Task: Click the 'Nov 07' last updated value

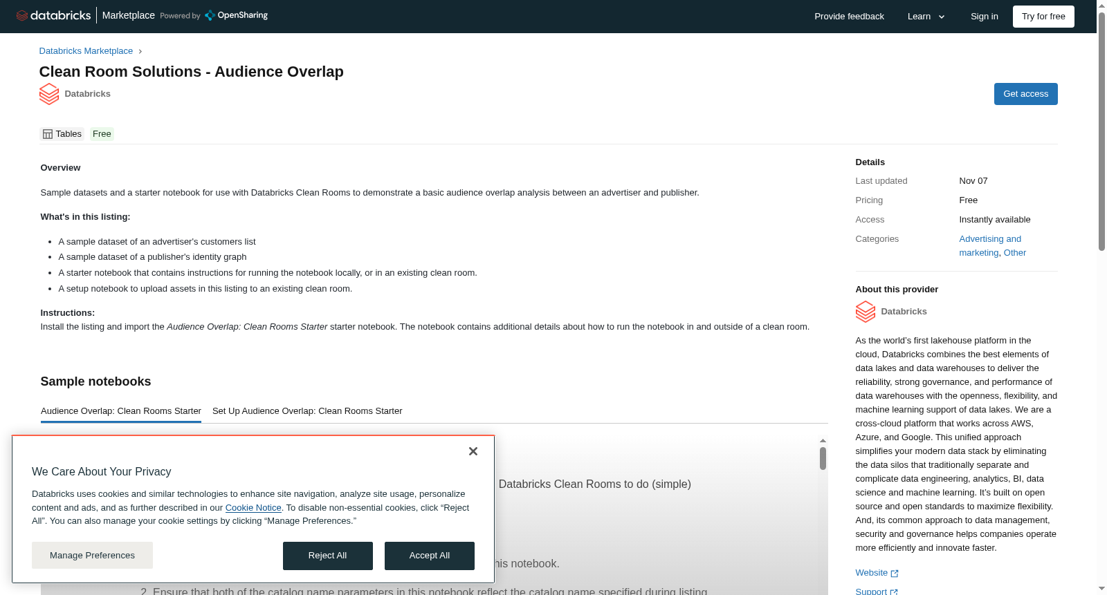Action: [973, 181]
